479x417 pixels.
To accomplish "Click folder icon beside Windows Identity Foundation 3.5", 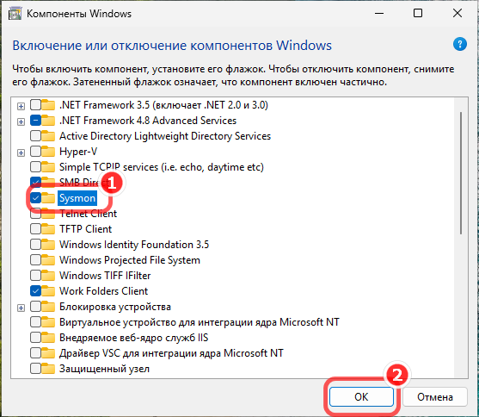I will pos(48,245).
